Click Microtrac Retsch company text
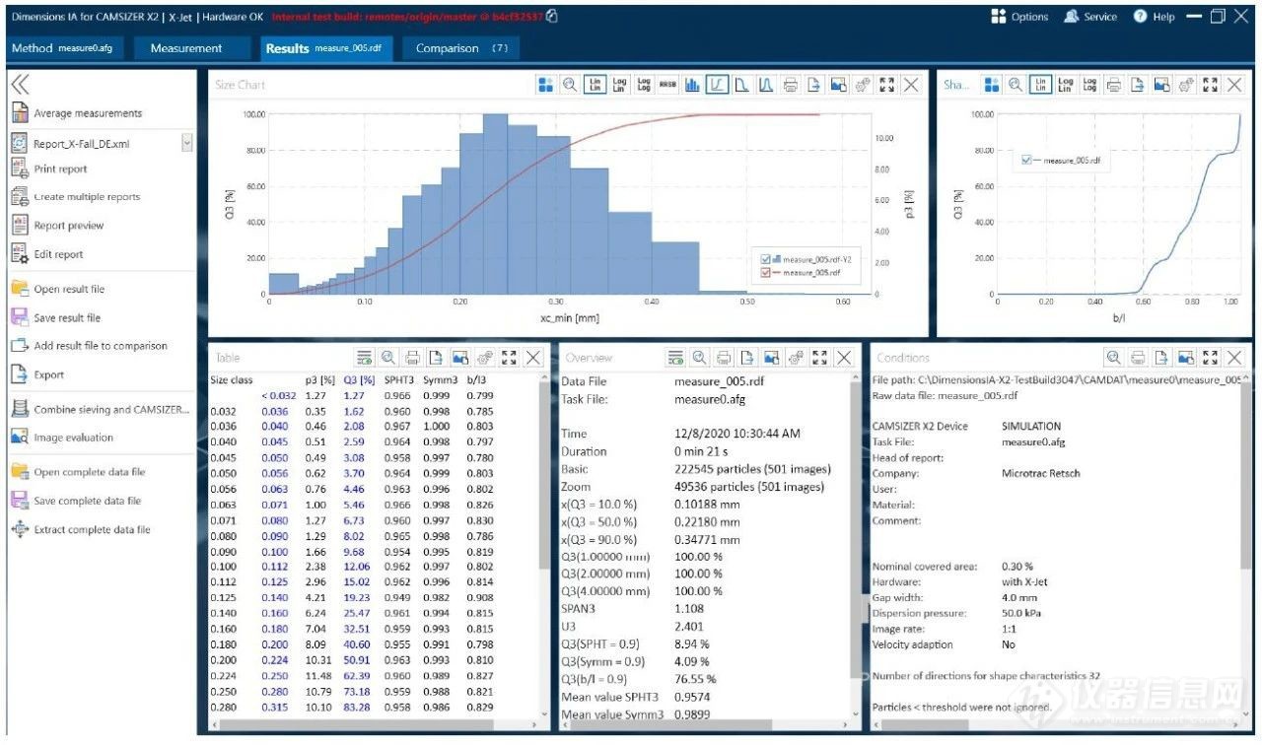The width and height of the screenshot is (1262, 745). [1040, 473]
